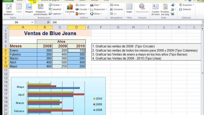Click the Abril cell in column A
The height and width of the screenshot is (115, 204).
[23, 62]
